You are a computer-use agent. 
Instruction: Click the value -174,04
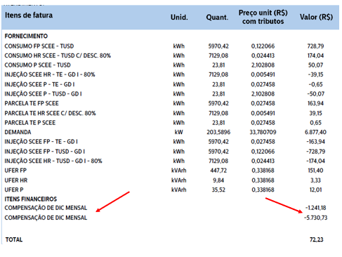315,161
